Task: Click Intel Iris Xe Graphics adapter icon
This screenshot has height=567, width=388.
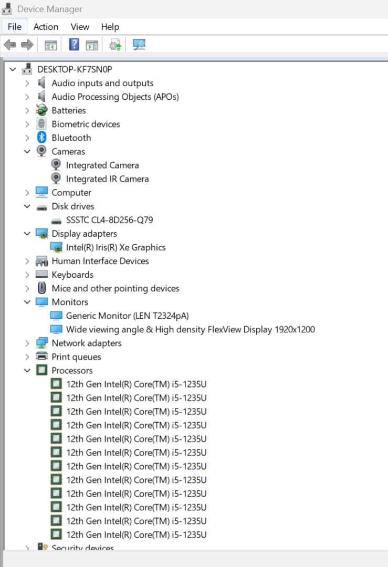Action: [56, 247]
